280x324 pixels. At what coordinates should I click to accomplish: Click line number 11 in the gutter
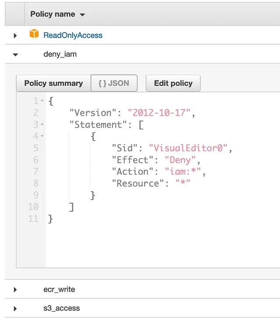(x=33, y=218)
